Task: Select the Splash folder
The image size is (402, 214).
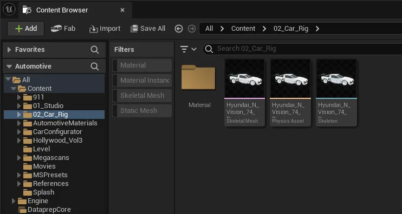Action: coord(54,192)
